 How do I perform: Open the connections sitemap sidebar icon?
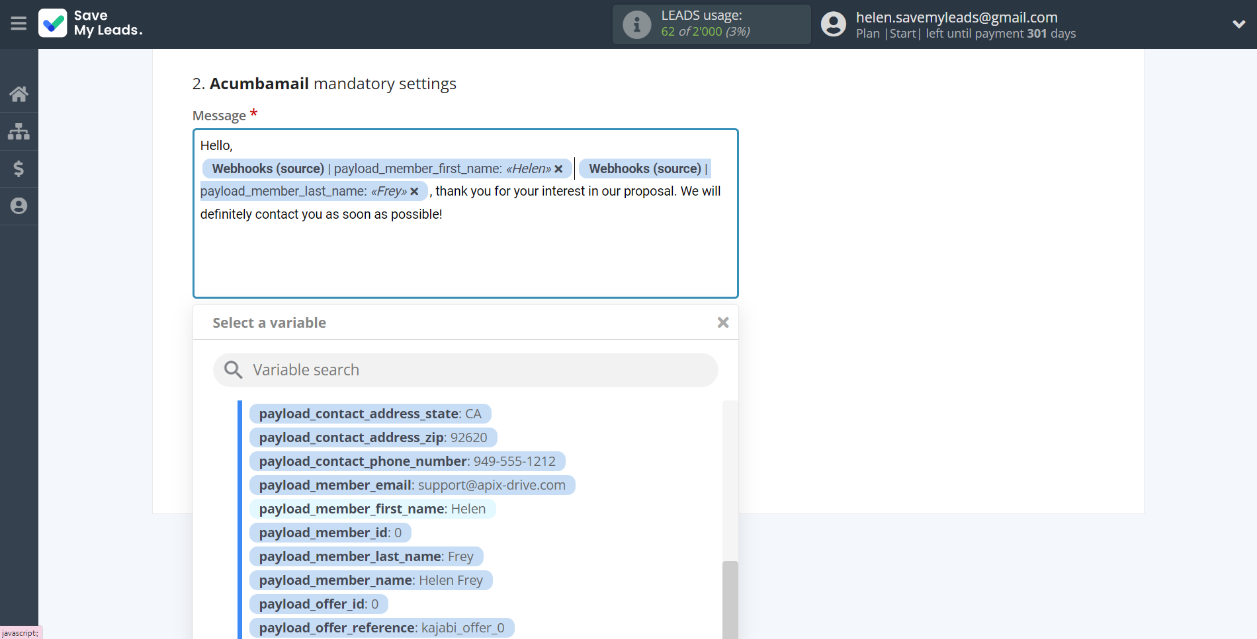19,132
